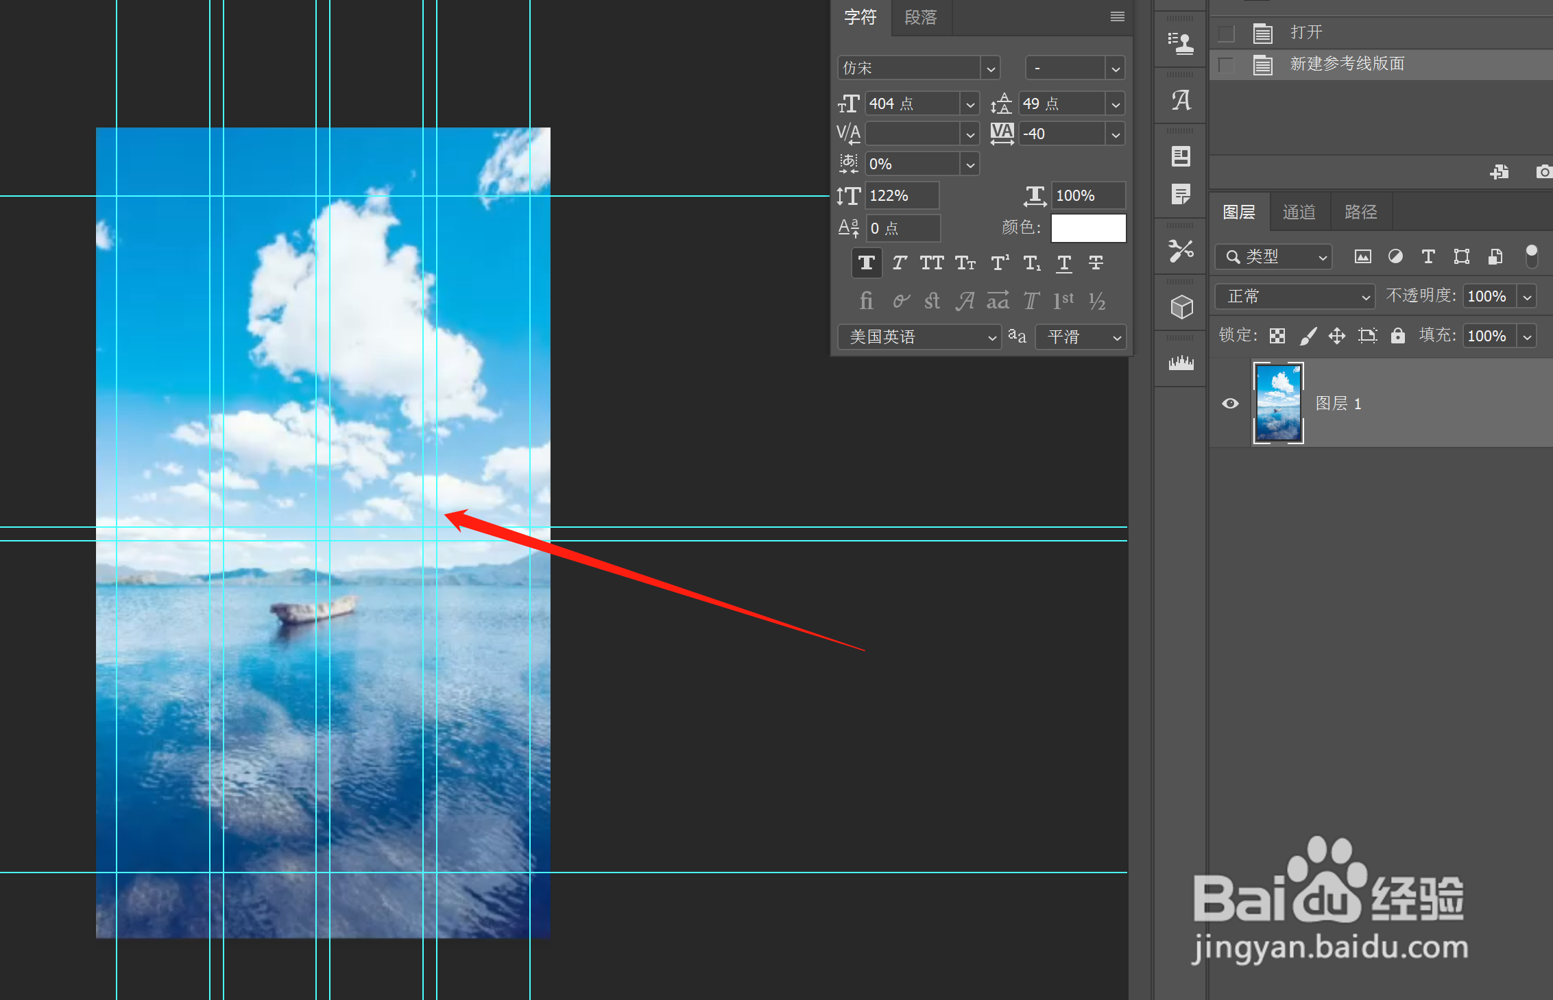Viewport: 1553px width, 1000px height.
Task: Expand the 正常 blend mode dropdown
Action: tap(1295, 296)
